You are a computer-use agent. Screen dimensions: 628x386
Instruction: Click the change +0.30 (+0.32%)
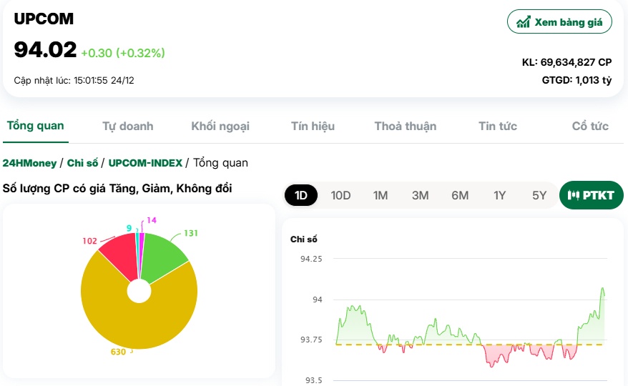tap(123, 53)
